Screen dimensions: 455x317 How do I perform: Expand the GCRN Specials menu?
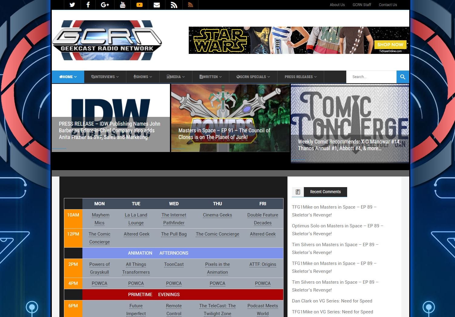253,77
